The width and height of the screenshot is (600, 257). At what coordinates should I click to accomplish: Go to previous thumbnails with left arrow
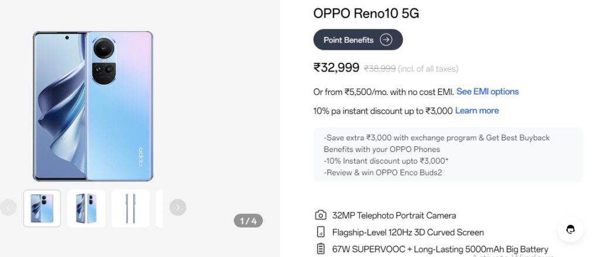coord(8,207)
